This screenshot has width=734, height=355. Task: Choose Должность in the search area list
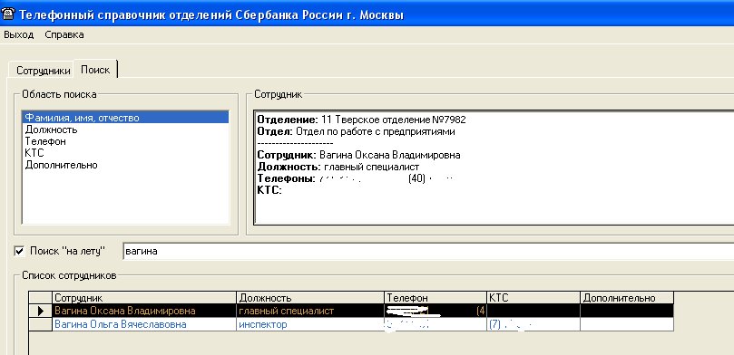(125, 130)
